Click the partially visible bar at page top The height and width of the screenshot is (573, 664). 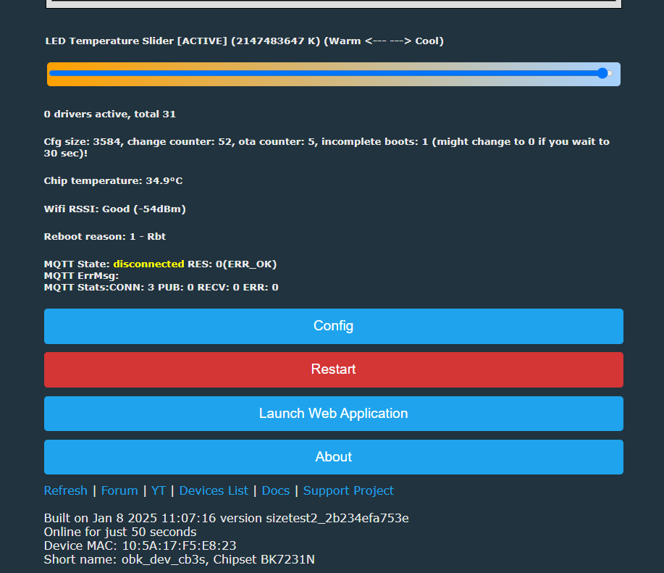coord(334,4)
